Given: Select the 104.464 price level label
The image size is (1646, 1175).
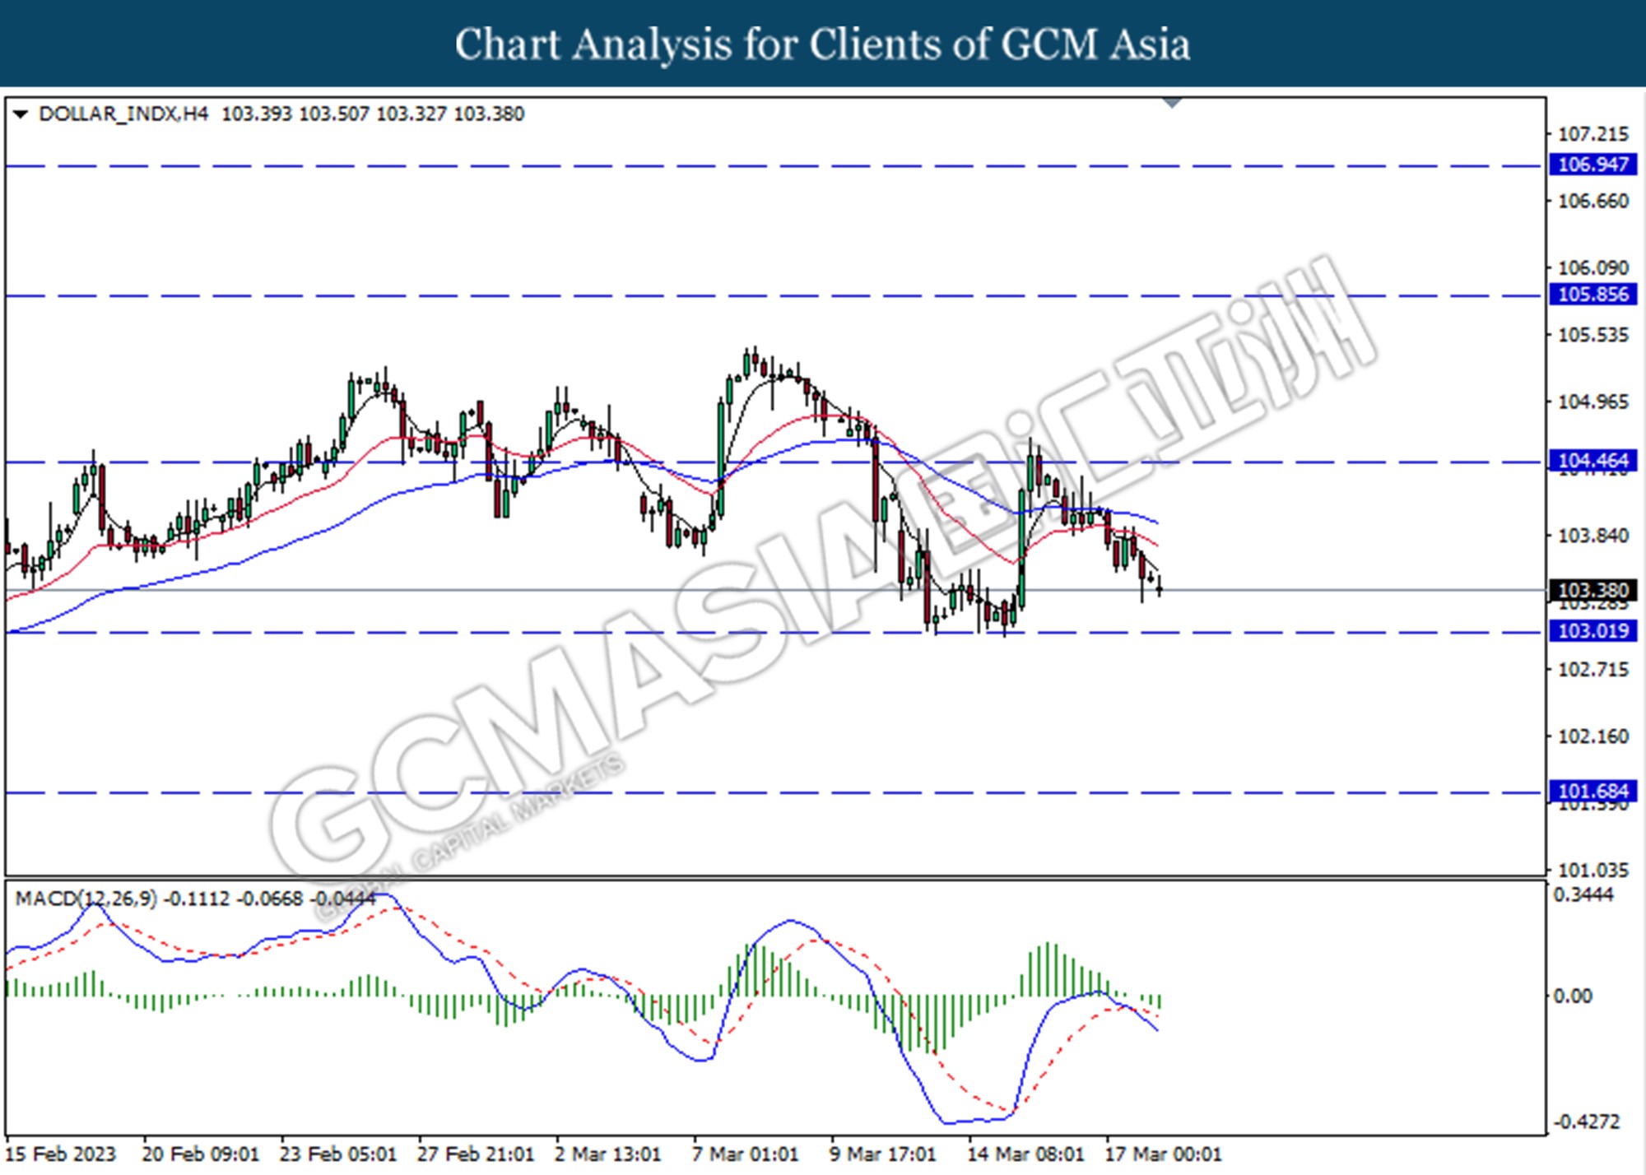Looking at the screenshot, I should [1593, 461].
